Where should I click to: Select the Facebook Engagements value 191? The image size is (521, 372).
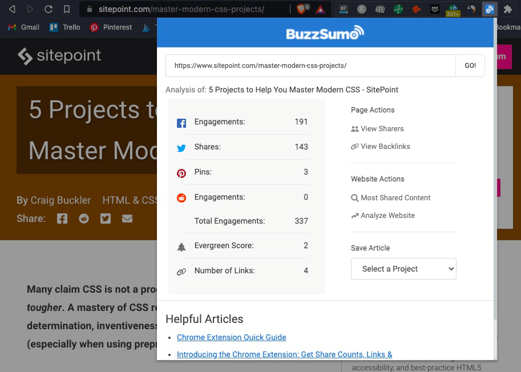pos(301,122)
